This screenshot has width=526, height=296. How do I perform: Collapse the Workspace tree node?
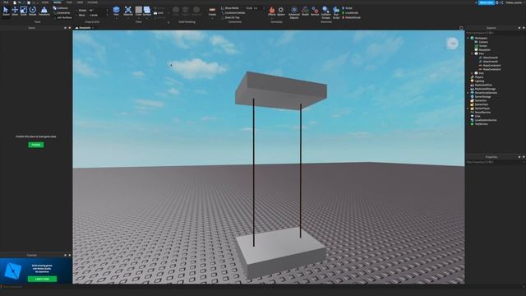[468, 38]
